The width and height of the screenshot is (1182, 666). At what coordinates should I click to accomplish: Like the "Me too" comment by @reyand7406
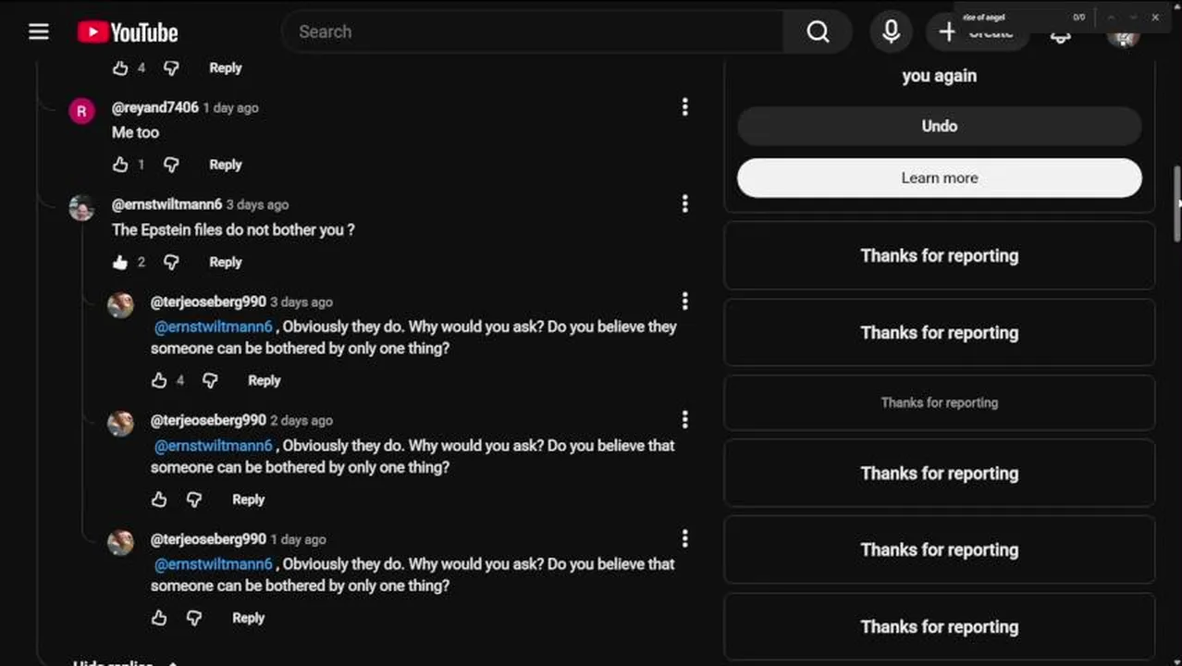120,165
